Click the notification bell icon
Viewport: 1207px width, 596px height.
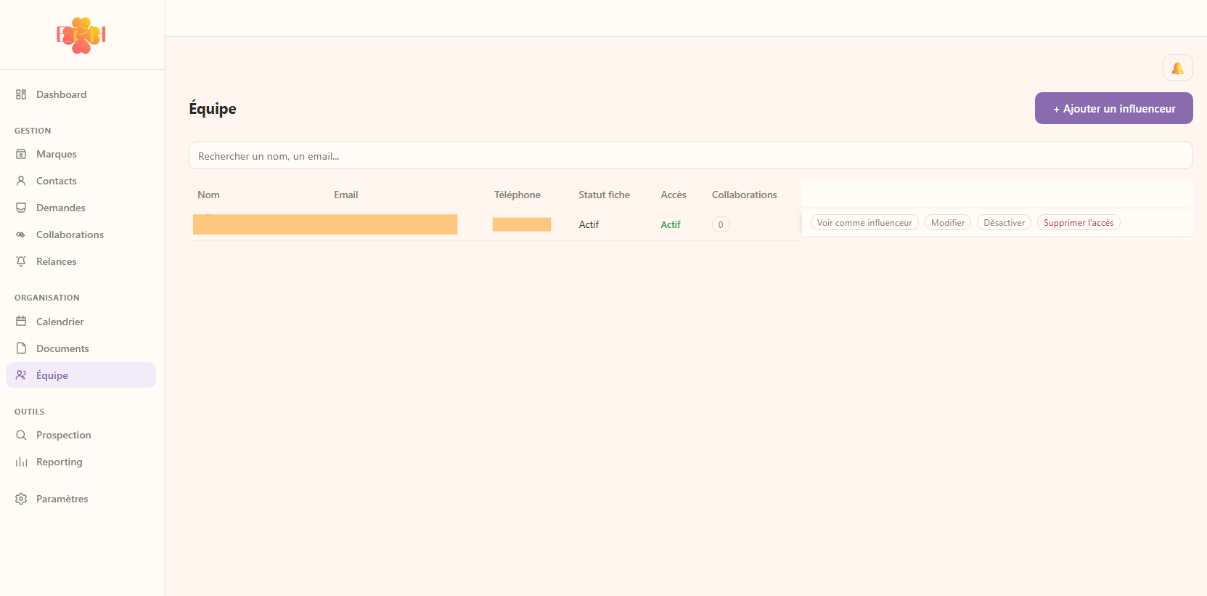point(1177,68)
